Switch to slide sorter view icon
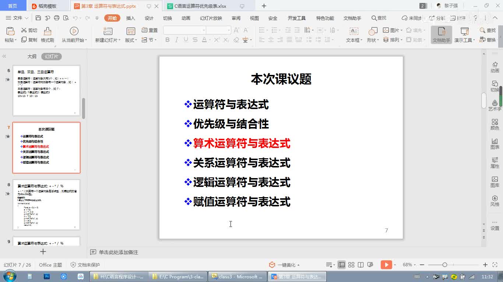503x282 pixels. pos(351,265)
